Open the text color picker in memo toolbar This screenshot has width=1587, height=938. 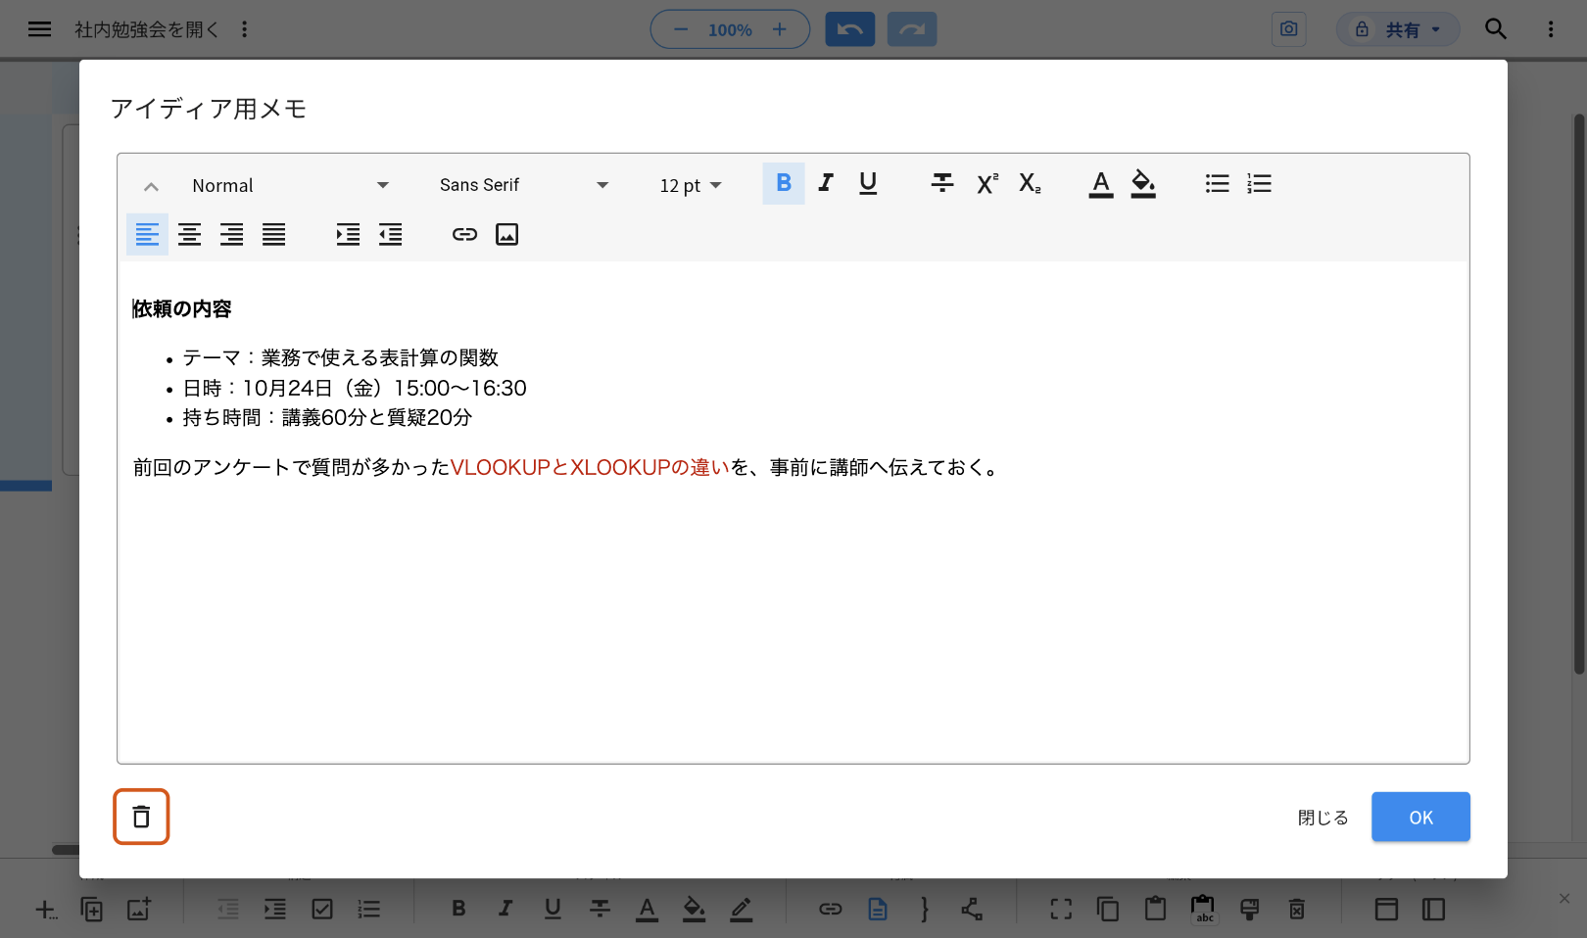click(x=1101, y=183)
